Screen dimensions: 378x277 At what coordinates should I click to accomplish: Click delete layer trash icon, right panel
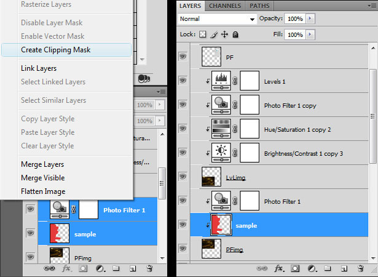(361, 268)
